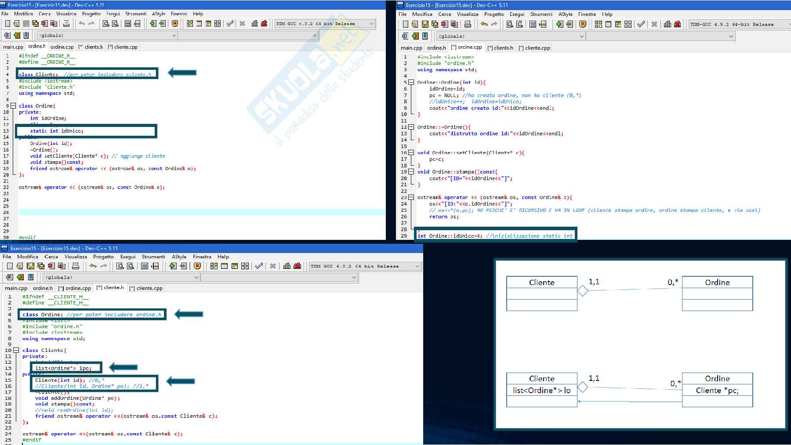Screen dimensions: 791x445
Task: Switch to main.cpp tab in the cliente.h window
Action: (x=16, y=288)
